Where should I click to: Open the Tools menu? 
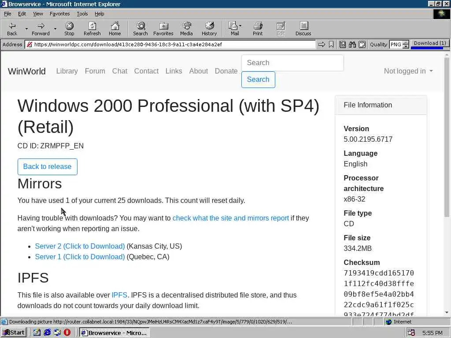tap(82, 14)
